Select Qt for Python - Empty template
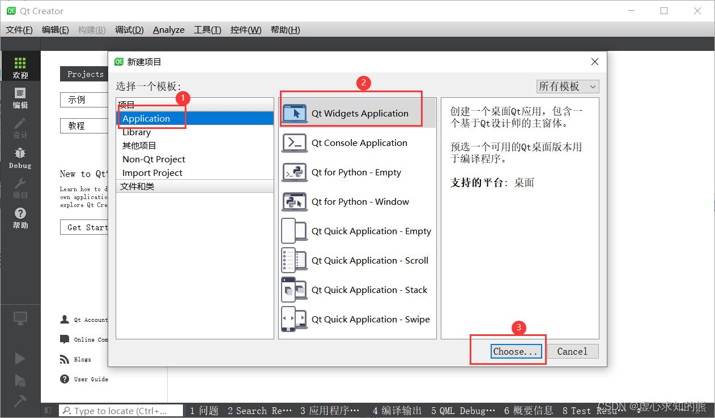 pyautogui.click(x=357, y=173)
